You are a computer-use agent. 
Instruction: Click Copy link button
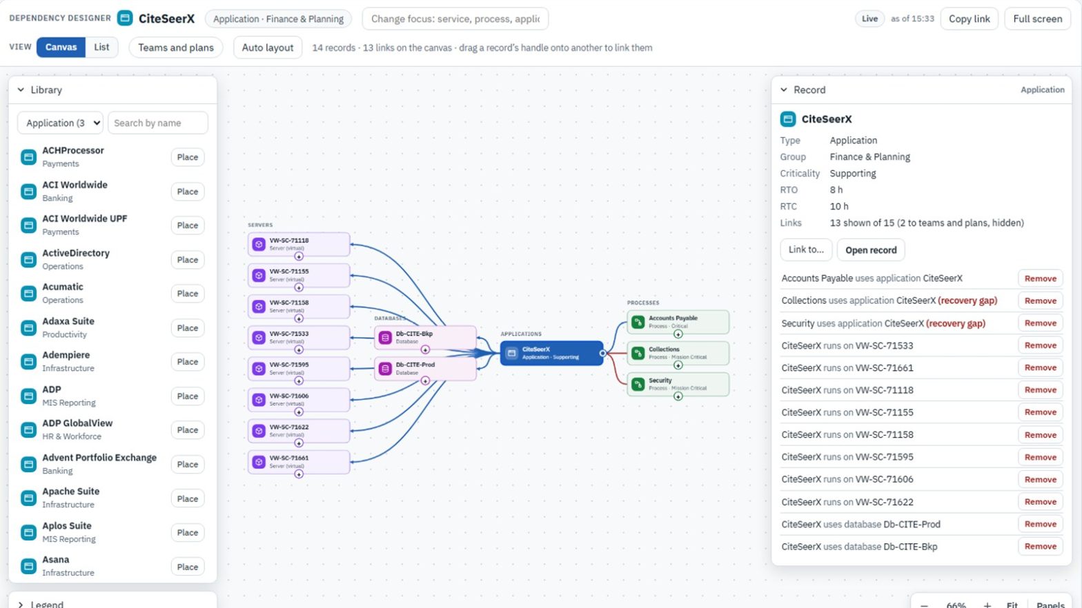tap(969, 19)
